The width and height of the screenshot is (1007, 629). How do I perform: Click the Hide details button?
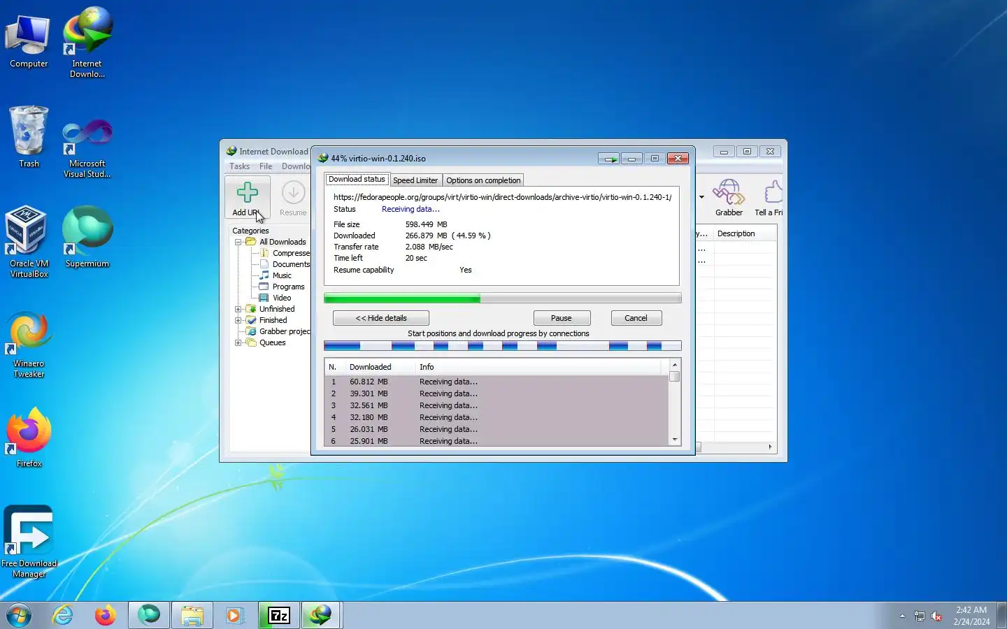tap(381, 318)
